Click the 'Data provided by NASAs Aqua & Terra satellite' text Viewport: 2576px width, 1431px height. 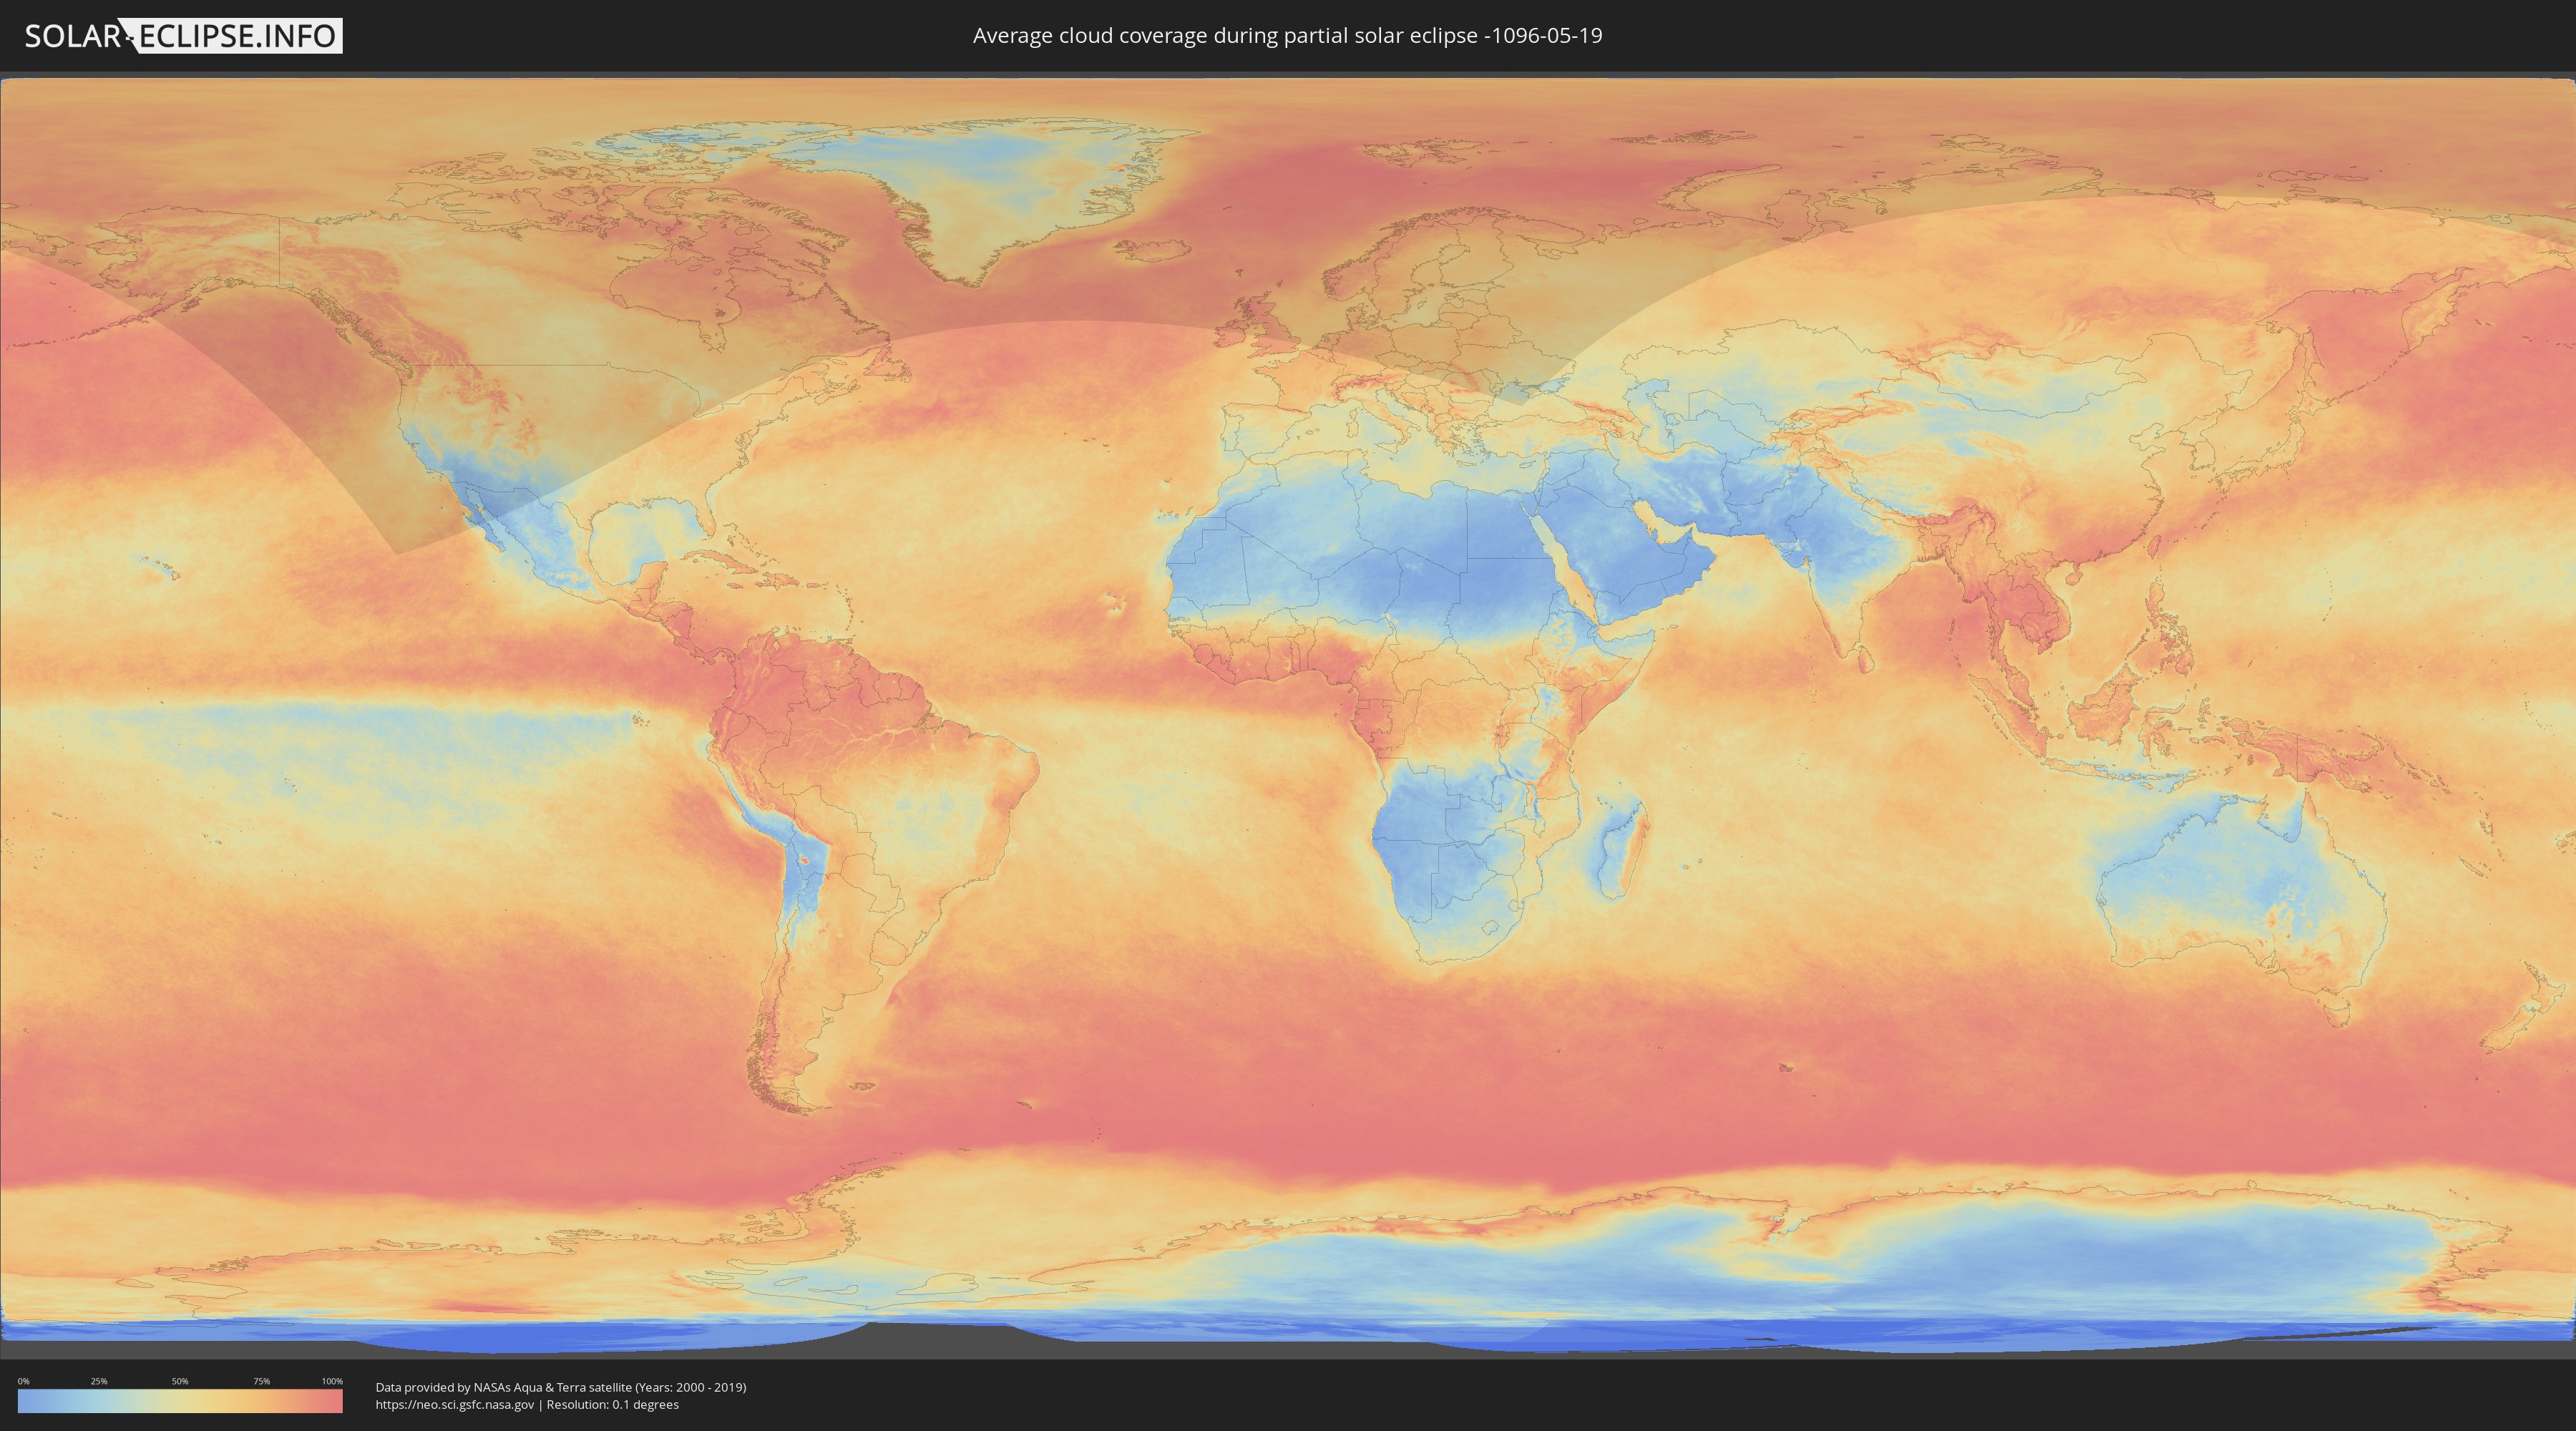click(x=503, y=1387)
